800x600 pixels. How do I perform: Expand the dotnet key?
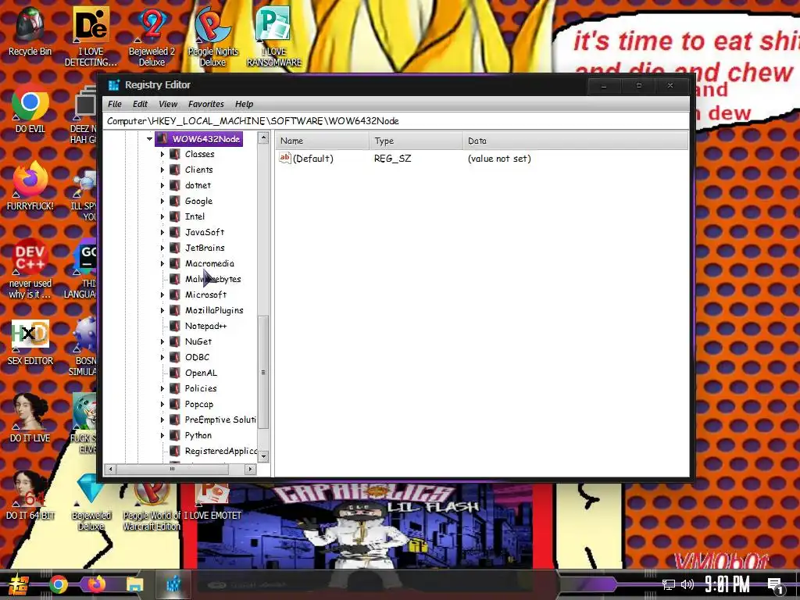pos(162,185)
